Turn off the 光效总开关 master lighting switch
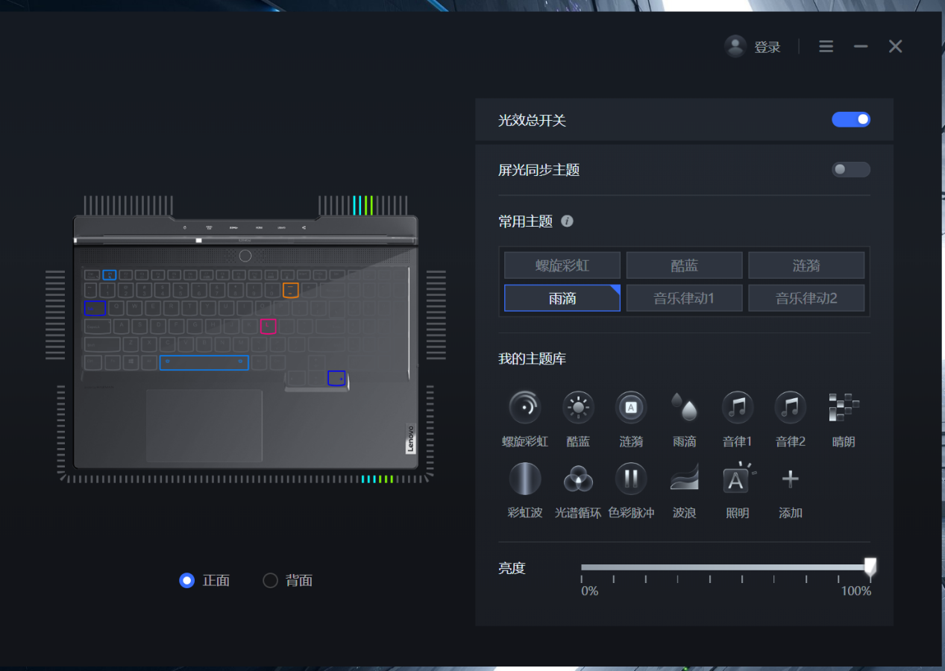Viewport: 945px width, 671px height. (x=850, y=119)
